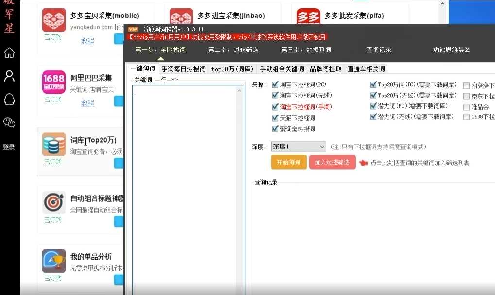Click the 多多进宝采集(jinbao) app icon
495x295 pixels.
click(181, 16)
